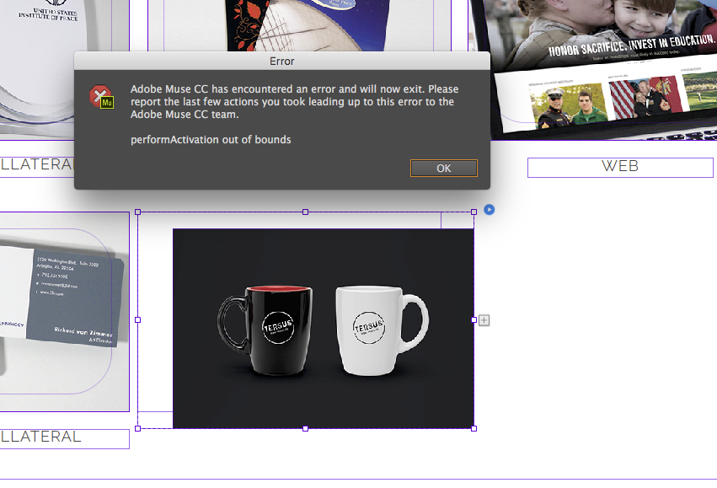Click the plus icon beside the mug image
717x488 pixels.
484,320
